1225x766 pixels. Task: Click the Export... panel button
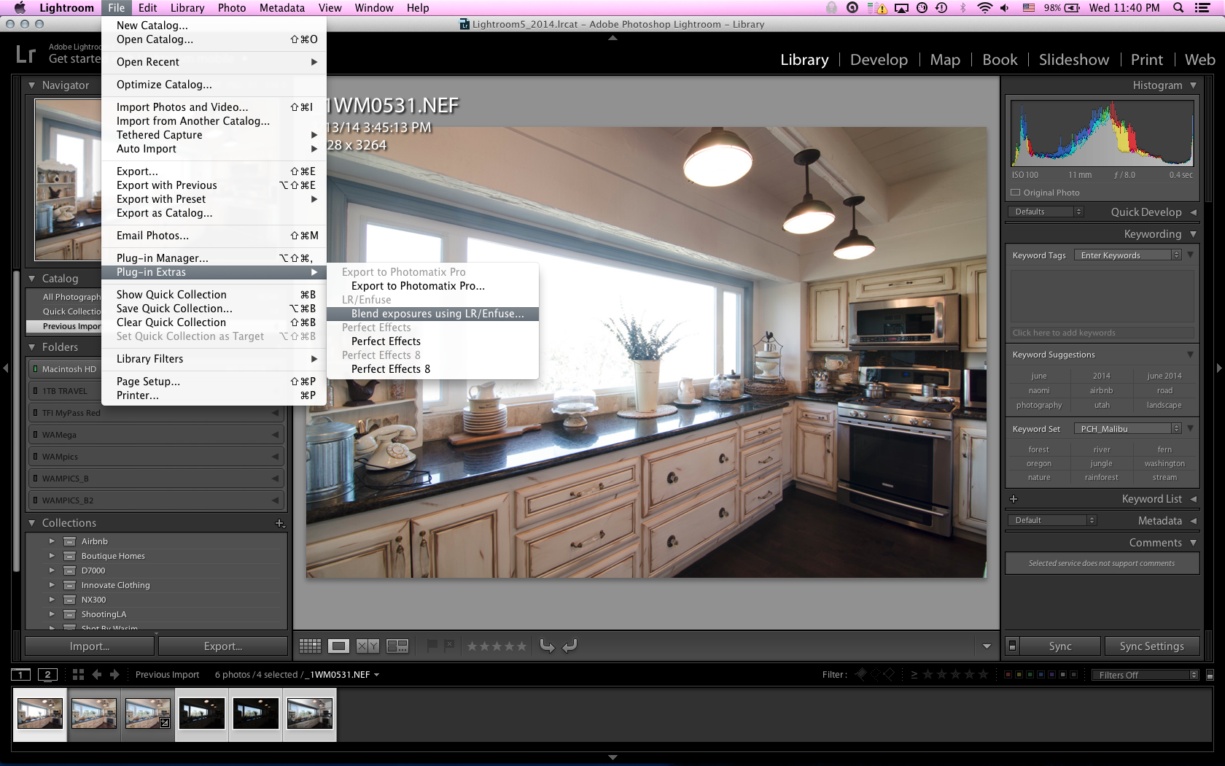click(x=223, y=646)
